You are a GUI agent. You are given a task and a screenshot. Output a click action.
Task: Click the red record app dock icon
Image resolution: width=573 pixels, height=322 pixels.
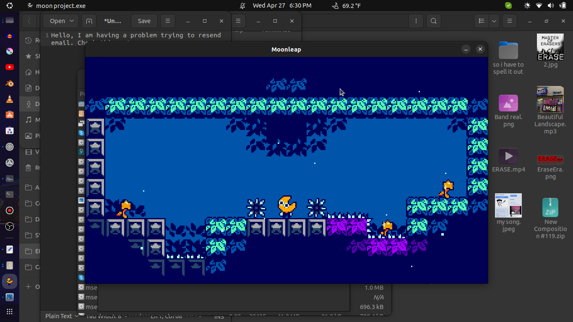coord(10,210)
